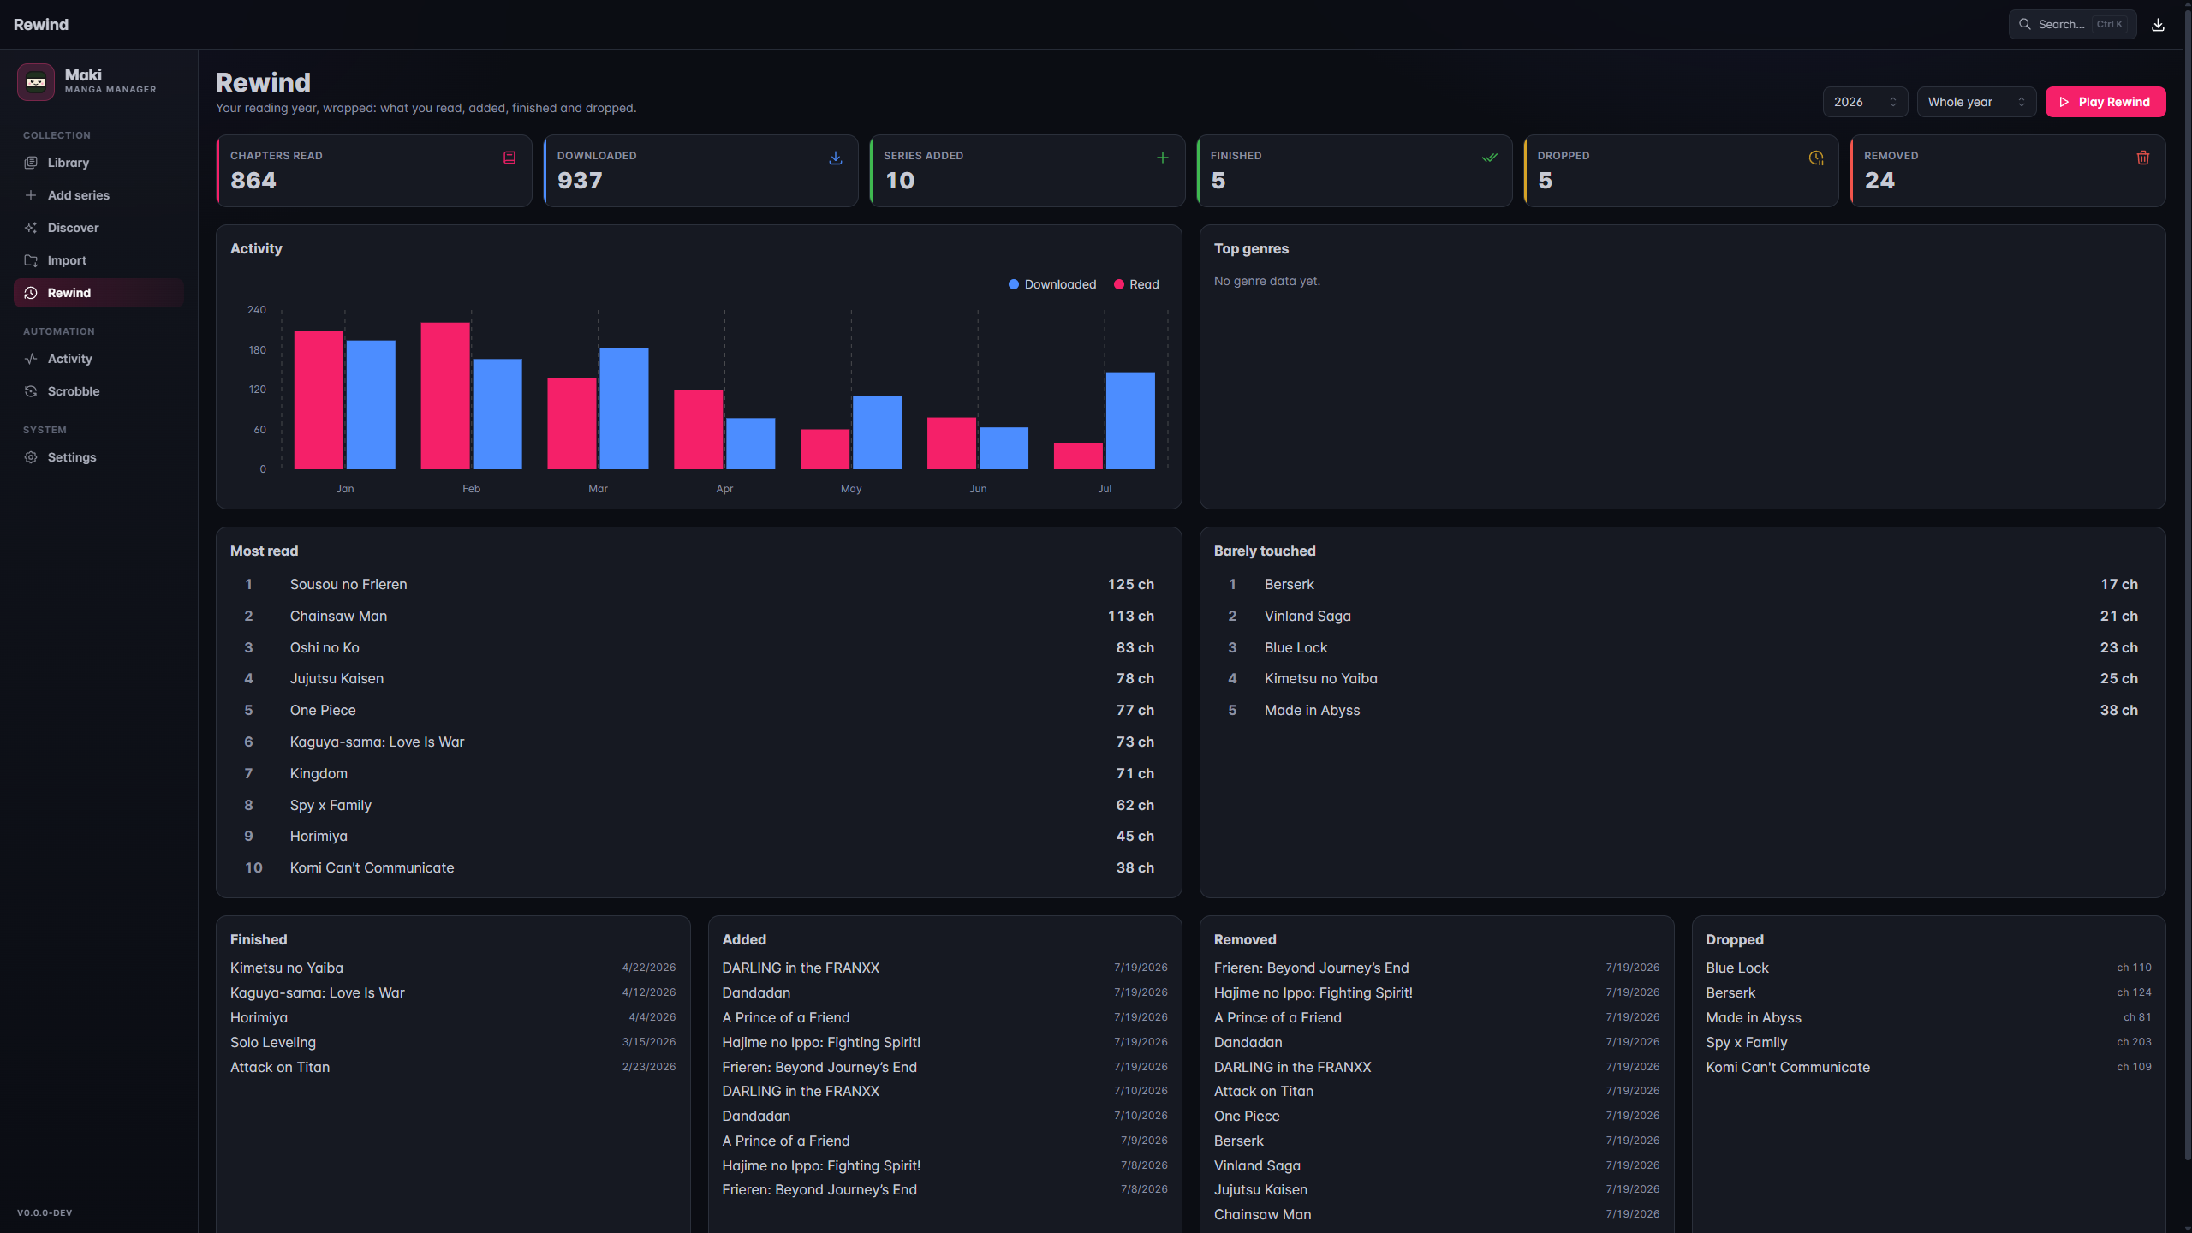This screenshot has height=1233, width=2192.
Task: Click the Rewind title in top bar
Action: (x=41, y=24)
